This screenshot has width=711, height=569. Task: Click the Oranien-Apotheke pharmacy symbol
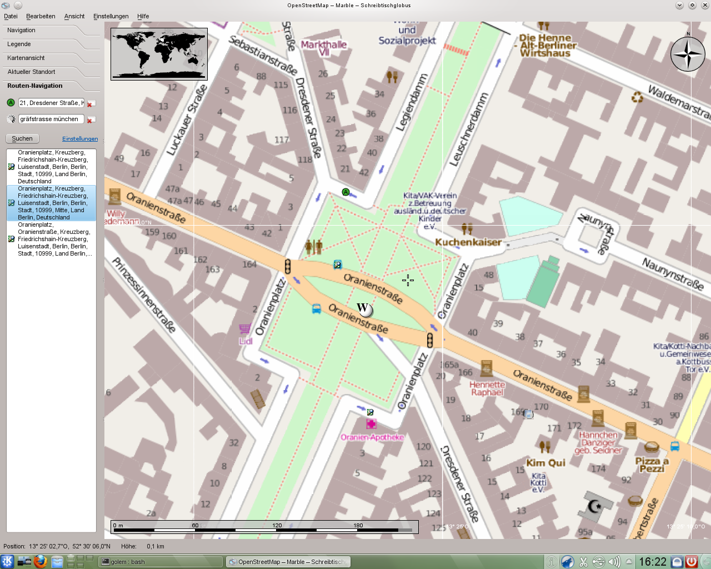click(x=371, y=425)
